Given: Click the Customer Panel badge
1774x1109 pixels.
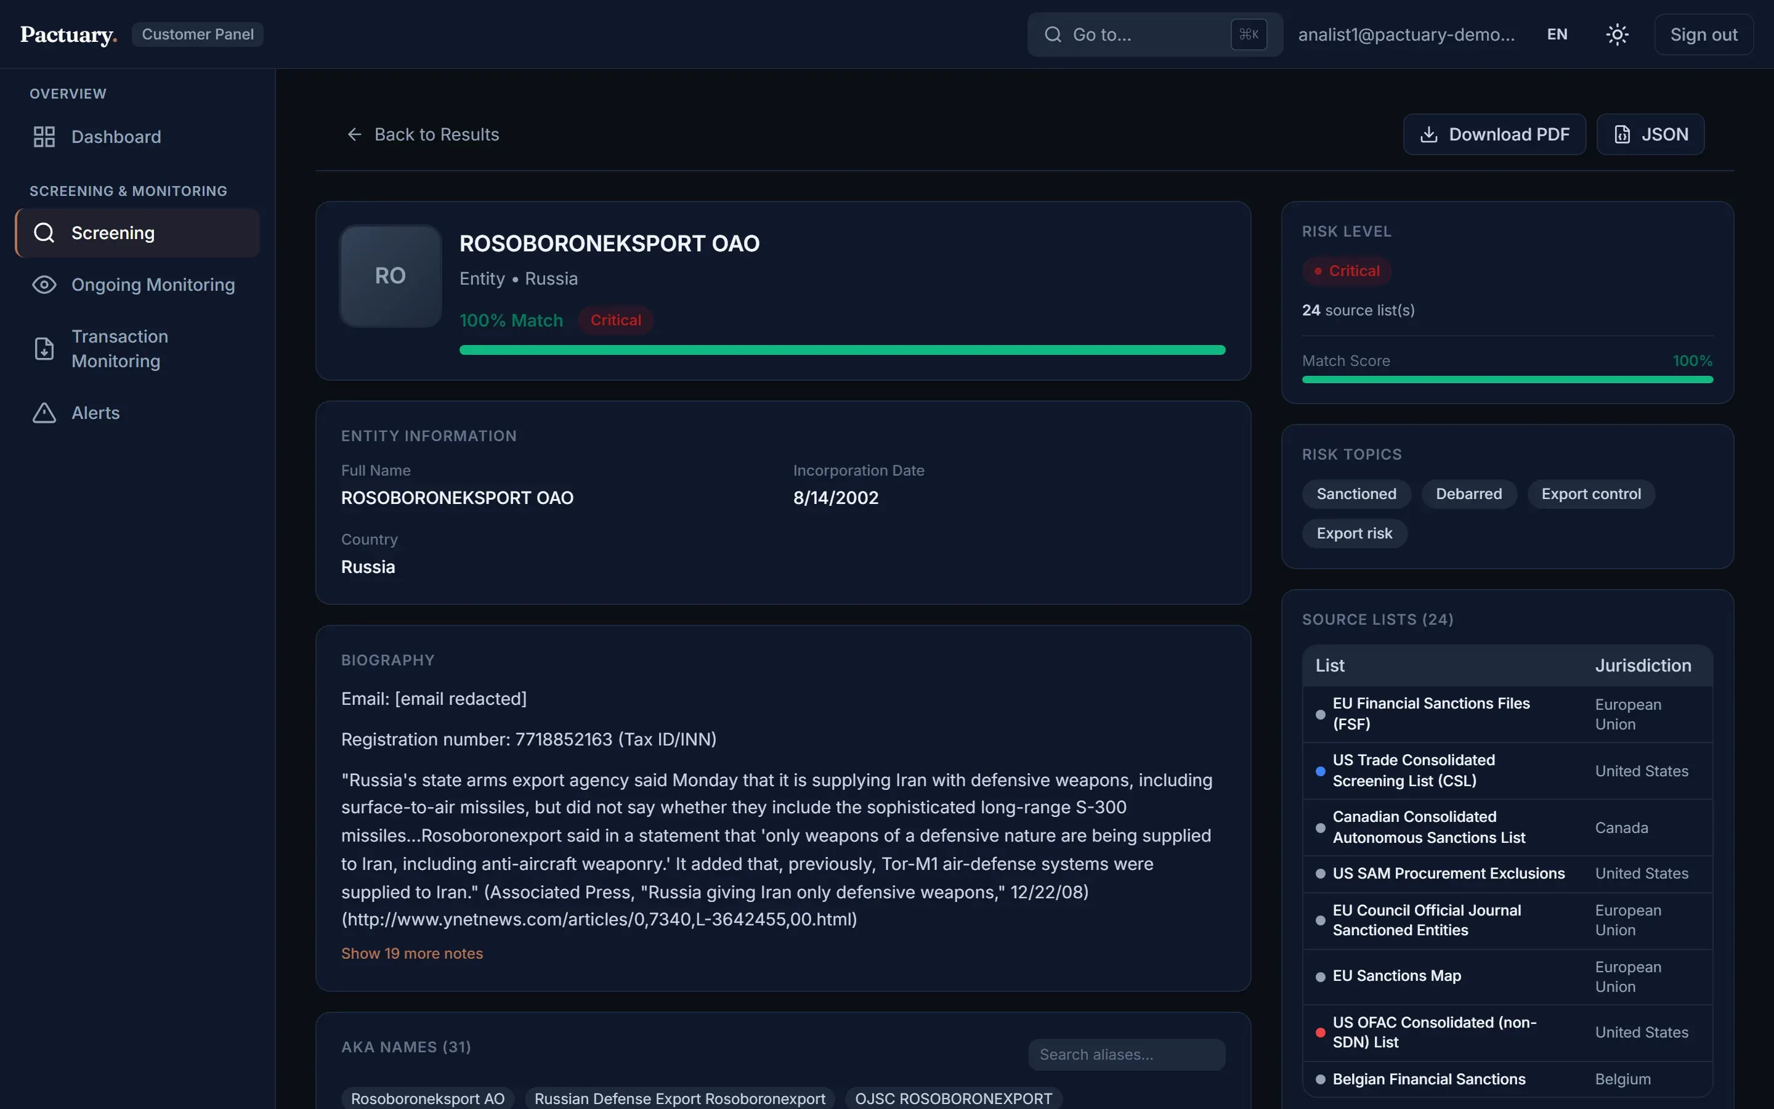Looking at the screenshot, I should [197, 35].
